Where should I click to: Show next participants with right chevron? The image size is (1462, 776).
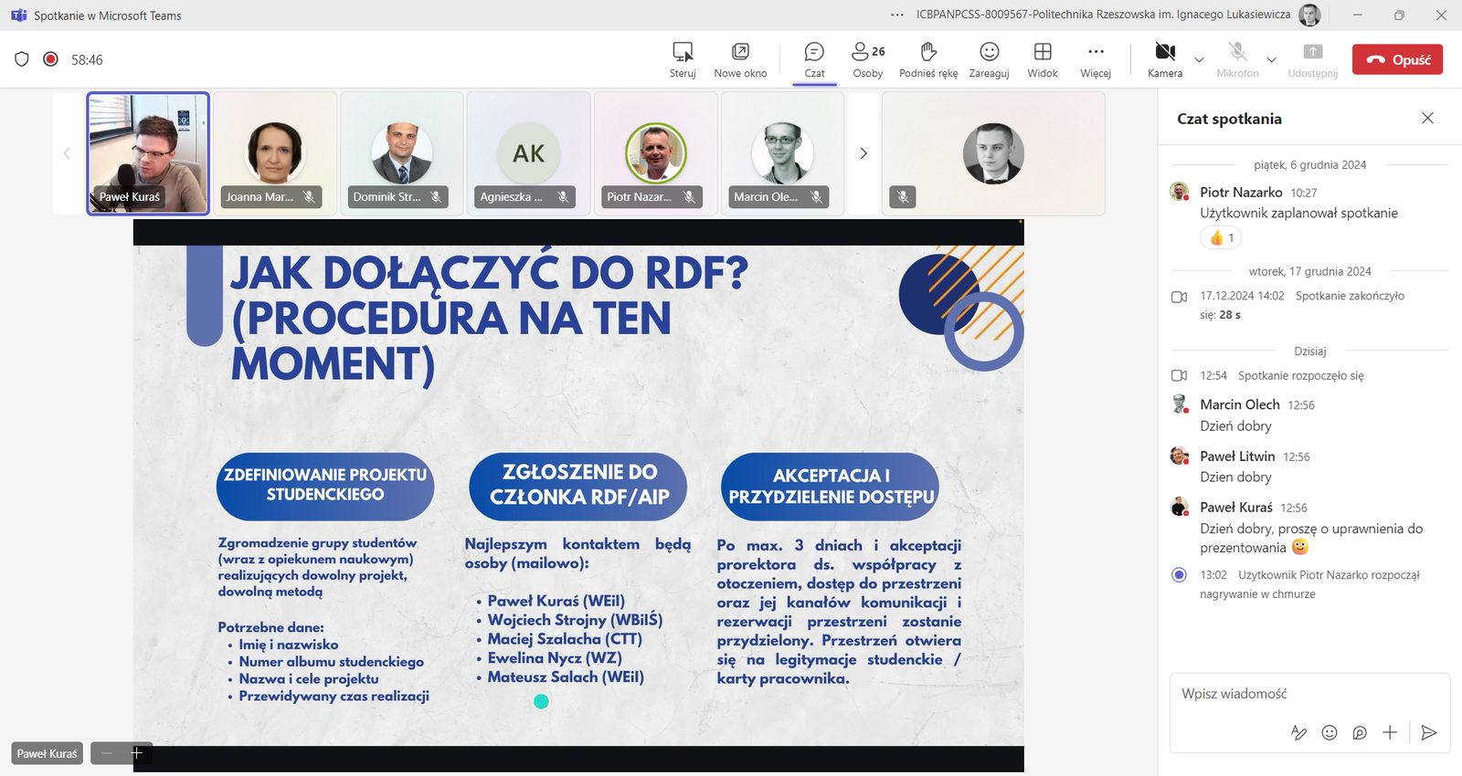tap(863, 153)
